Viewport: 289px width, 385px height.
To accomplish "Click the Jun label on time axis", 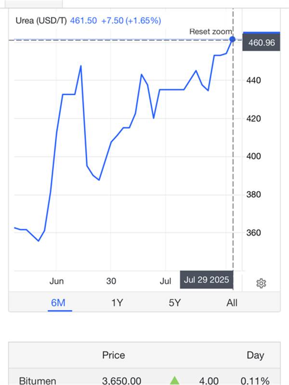I will 56,281.
